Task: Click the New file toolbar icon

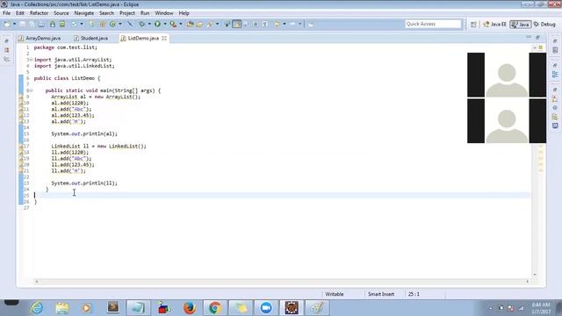Action: click(x=7, y=24)
